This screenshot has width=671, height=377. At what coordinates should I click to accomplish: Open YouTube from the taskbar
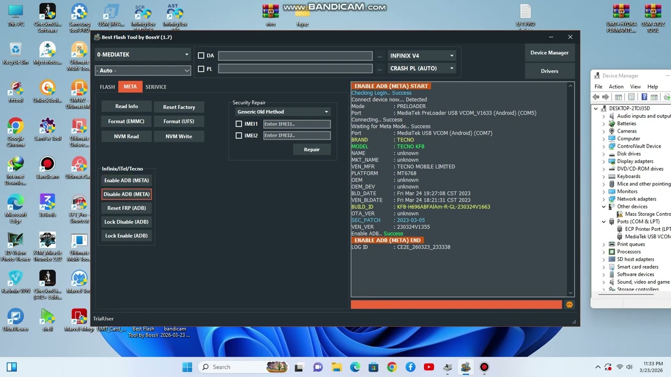pos(429,367)
